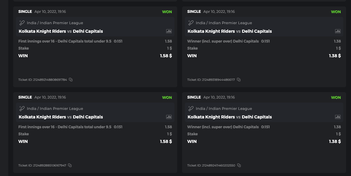Open match statistics icon on ticket 2124892148808691784 card
This screenshot has width=351, height=176.
click(169, 31)
